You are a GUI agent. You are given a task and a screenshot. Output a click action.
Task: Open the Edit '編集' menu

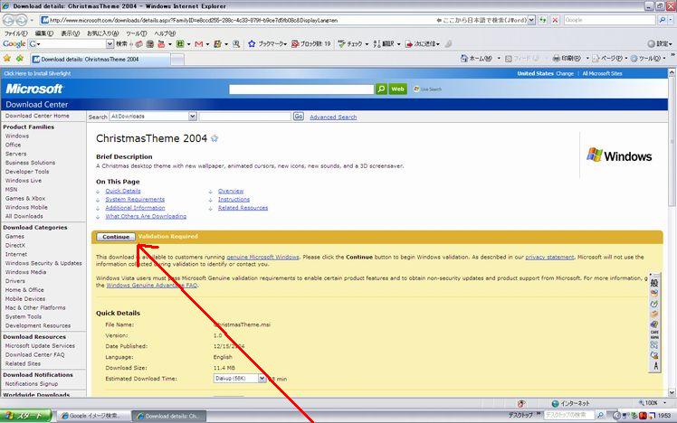coord(44,33)
